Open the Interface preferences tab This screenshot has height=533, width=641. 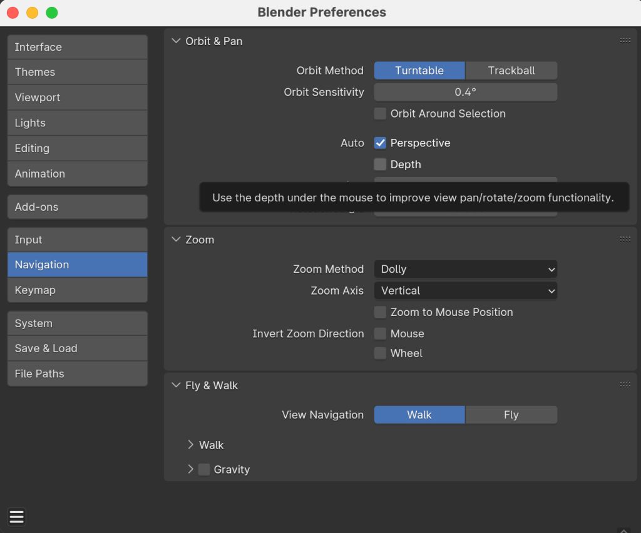point(77,47)
